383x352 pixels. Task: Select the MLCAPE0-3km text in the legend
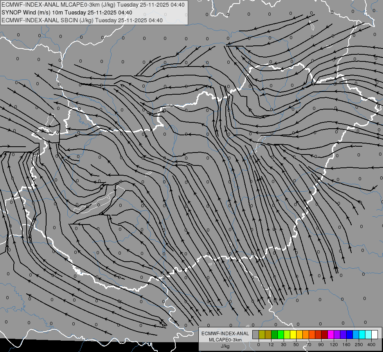coord(225,339)
